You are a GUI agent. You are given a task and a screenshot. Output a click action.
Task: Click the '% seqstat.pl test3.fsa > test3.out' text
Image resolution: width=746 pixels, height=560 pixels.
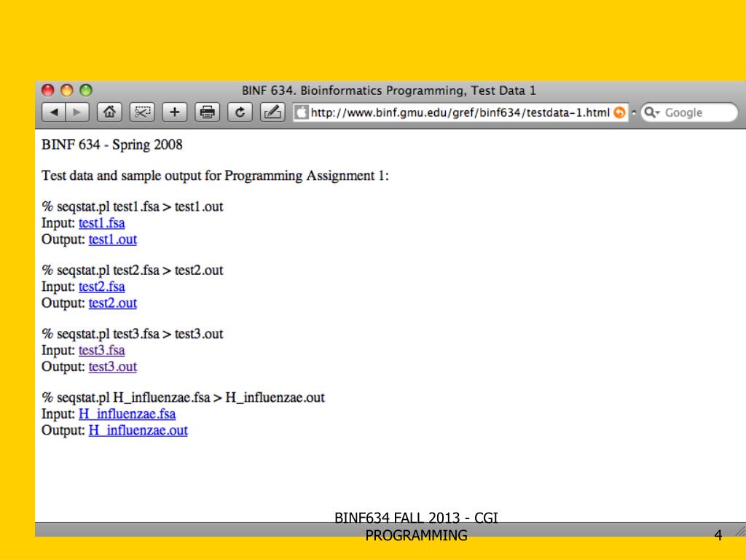click(x=133, y=334)
